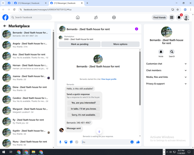Open the Friends icon in top navigation
Image resolution: width=194 pixels, height=155 pixels.
coord(96,17)
